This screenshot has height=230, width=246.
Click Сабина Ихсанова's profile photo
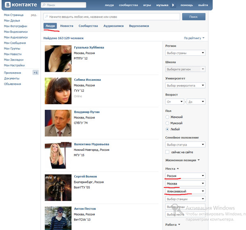pyautogui.click(x=58, y=91)
